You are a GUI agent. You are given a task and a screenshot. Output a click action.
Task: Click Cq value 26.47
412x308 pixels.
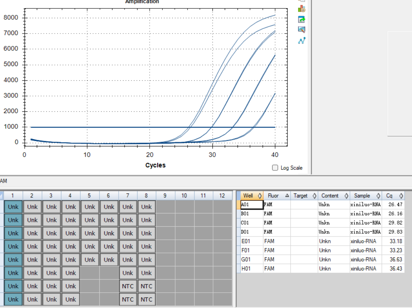[x=396, y=204]
